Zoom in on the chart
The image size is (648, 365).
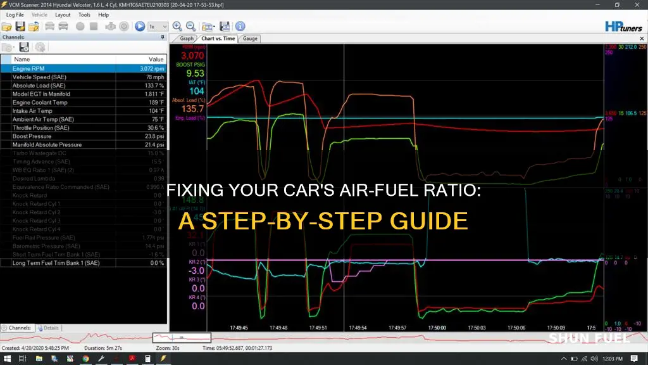click(x=177, y=27)
